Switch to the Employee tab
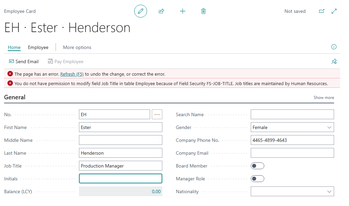This screenshot has height=206, width=349. (x=38, y=48)
